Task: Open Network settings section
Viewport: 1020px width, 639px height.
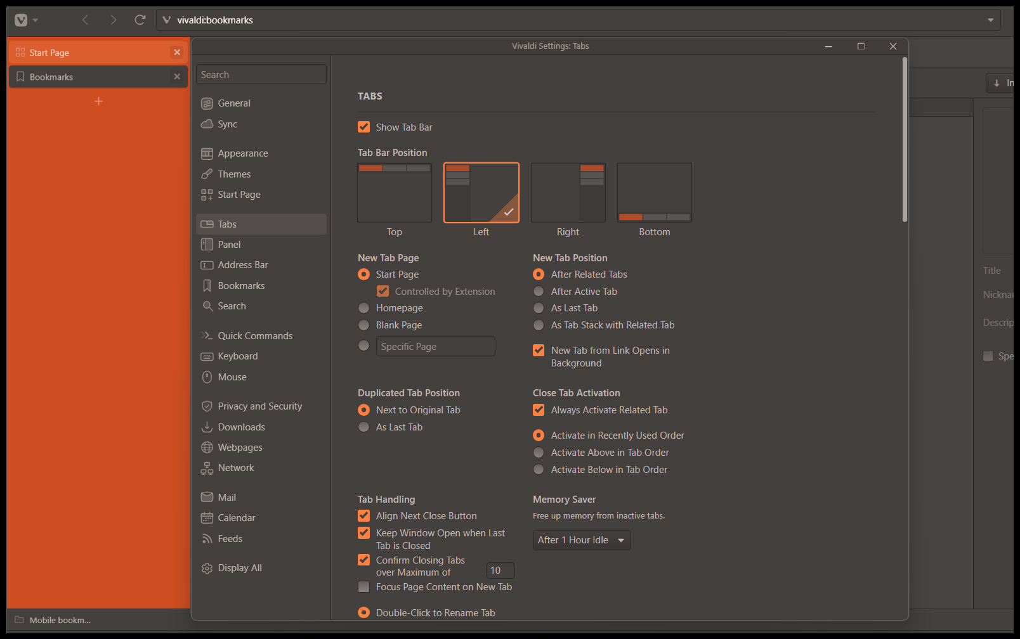Action: [x=261, y=468]
